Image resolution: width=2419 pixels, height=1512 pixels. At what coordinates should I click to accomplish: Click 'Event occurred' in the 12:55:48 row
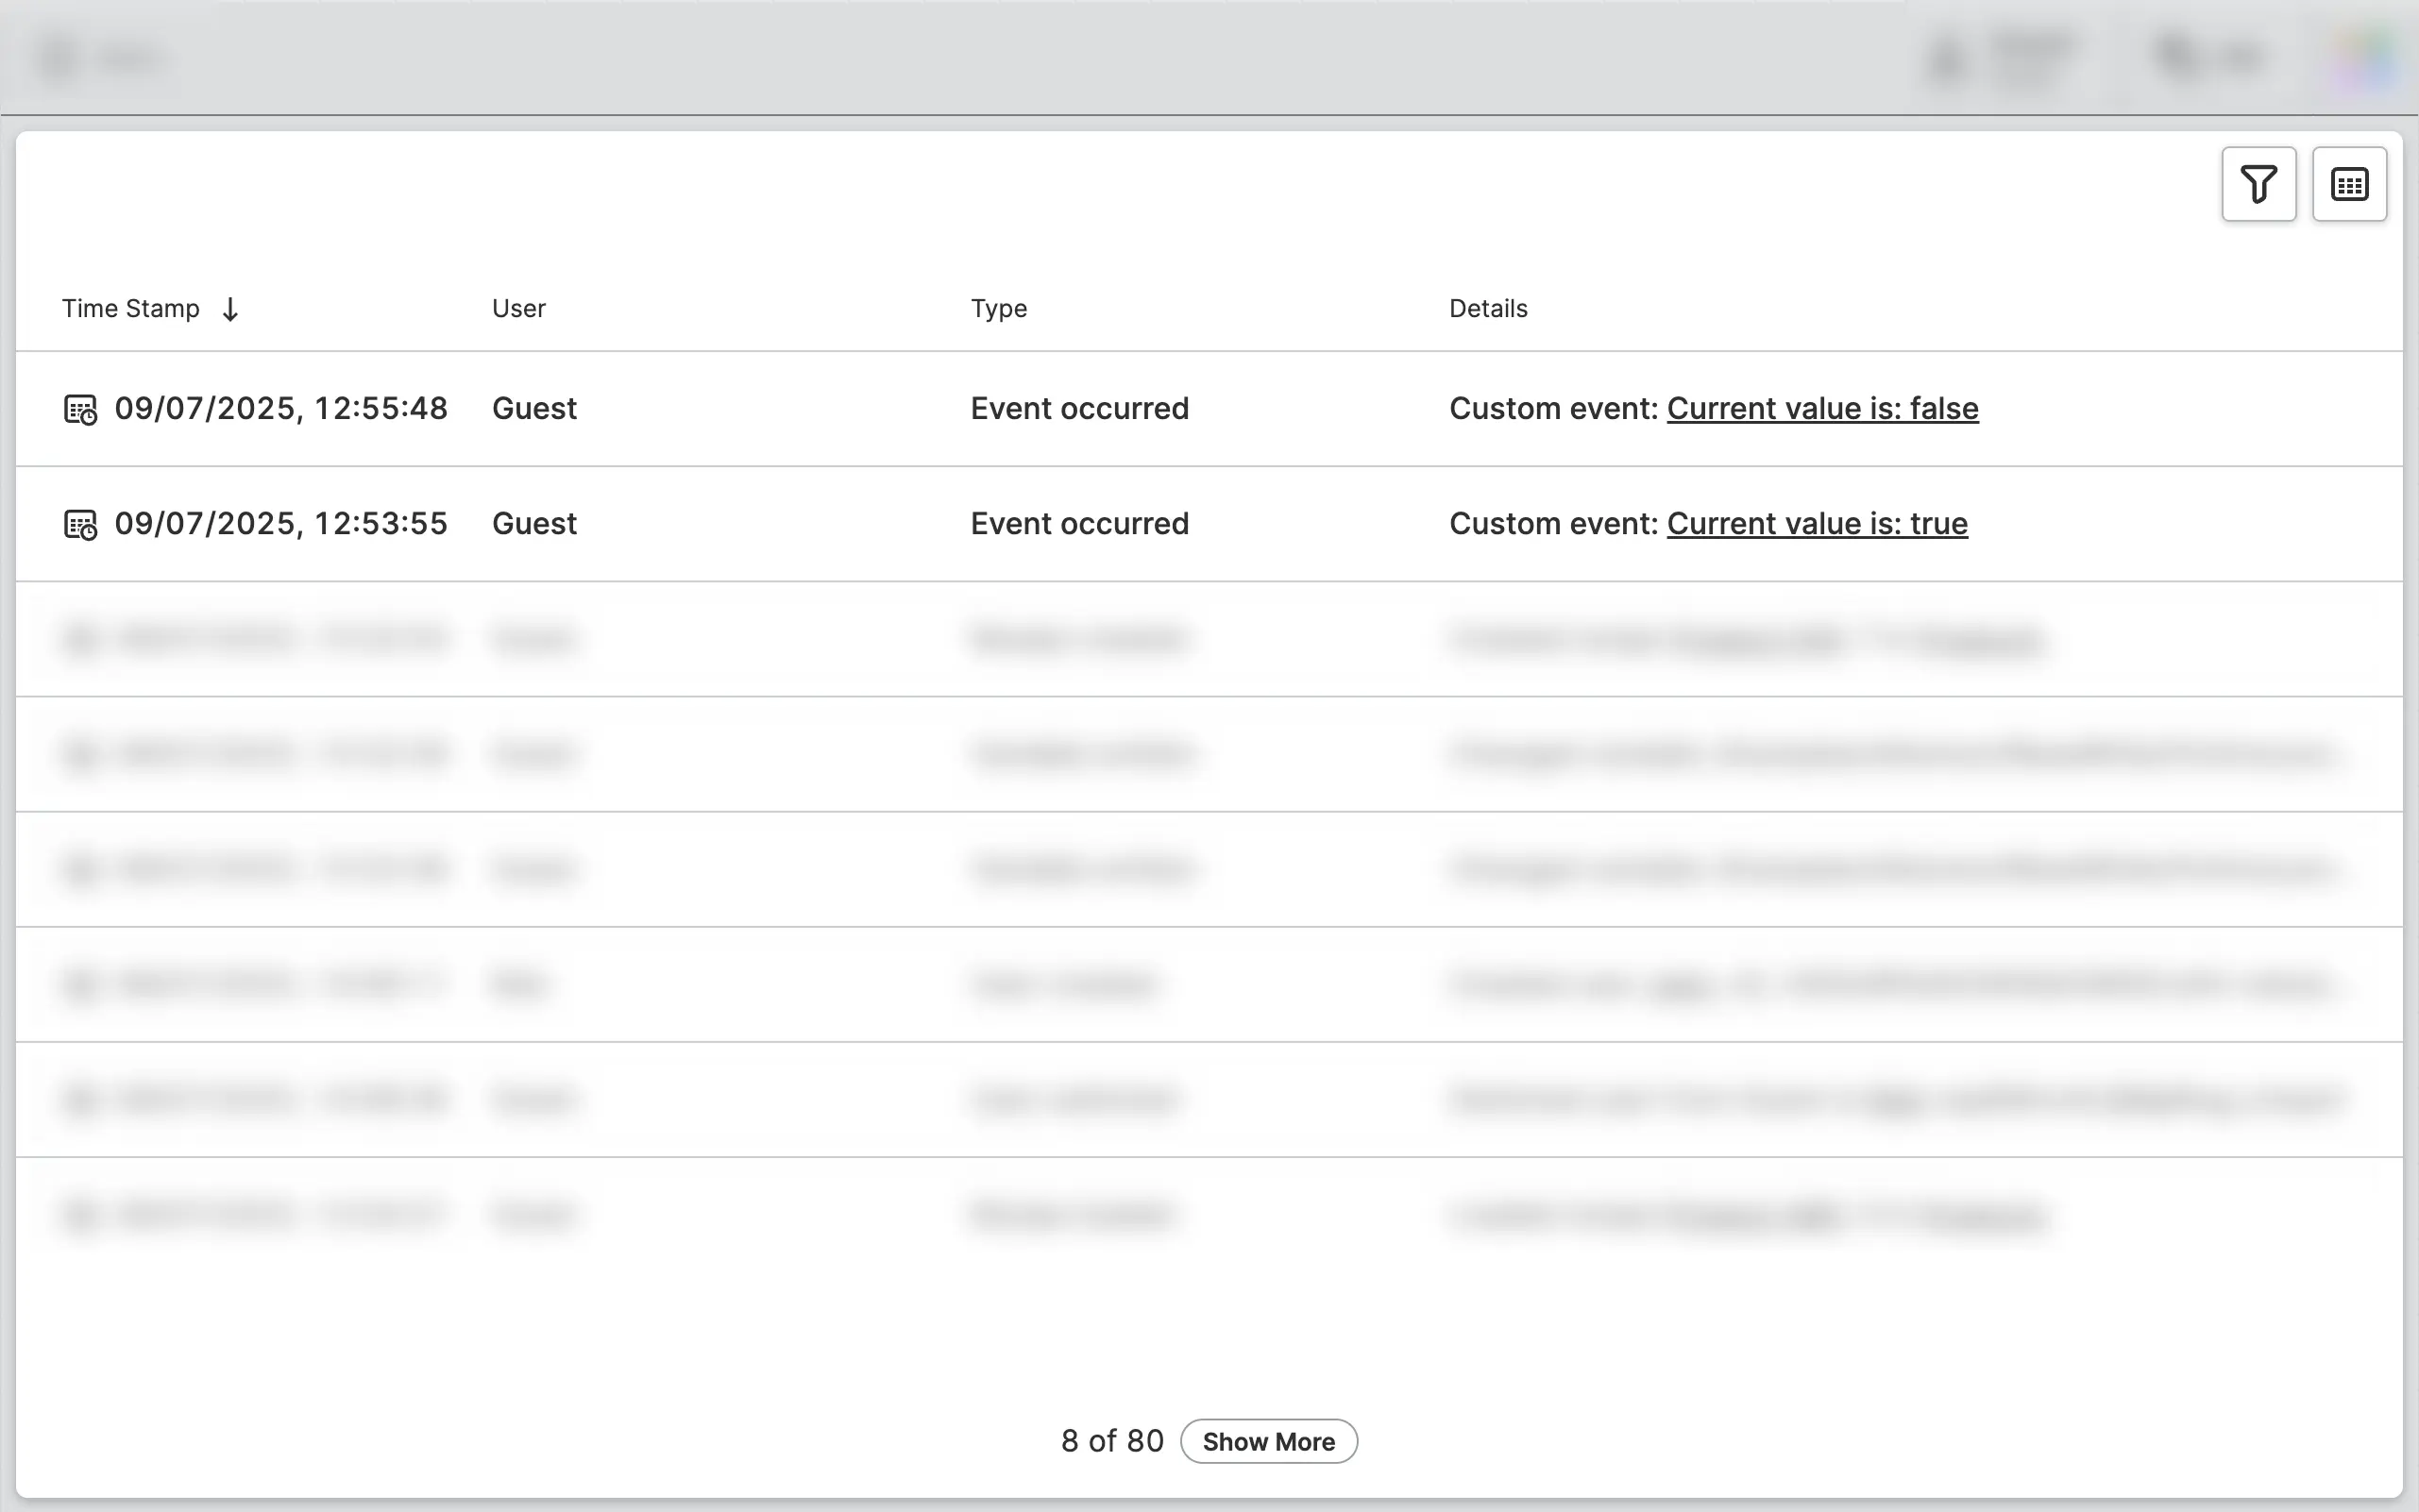click(x=1079, y=408)
